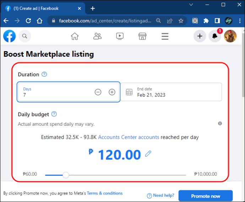Open the account profile picture menu
This screenshot has height=202, width=245.
point(230,36)
